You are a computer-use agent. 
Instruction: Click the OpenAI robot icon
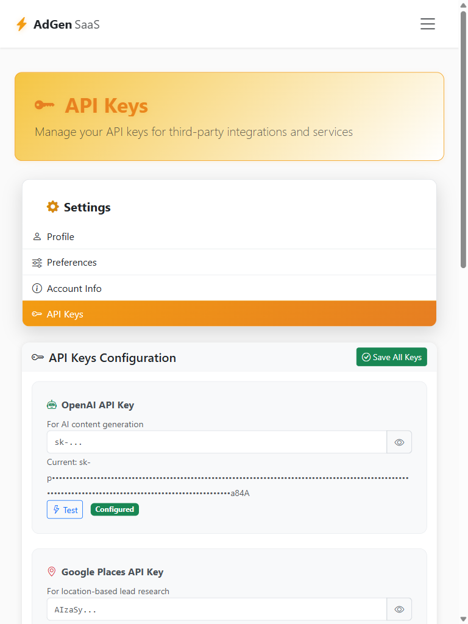coord(52,405)
